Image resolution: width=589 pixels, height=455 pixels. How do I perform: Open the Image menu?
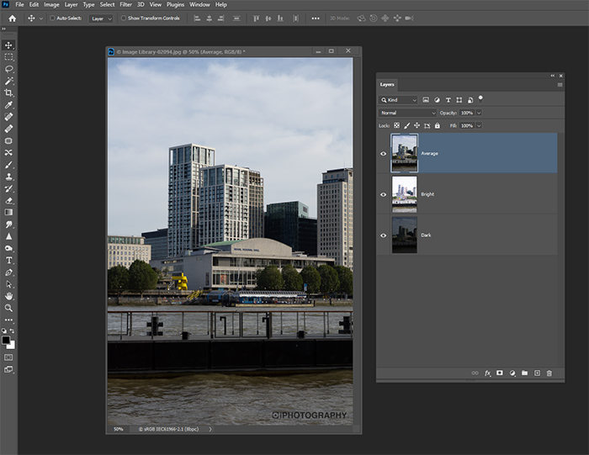point(51,4)
